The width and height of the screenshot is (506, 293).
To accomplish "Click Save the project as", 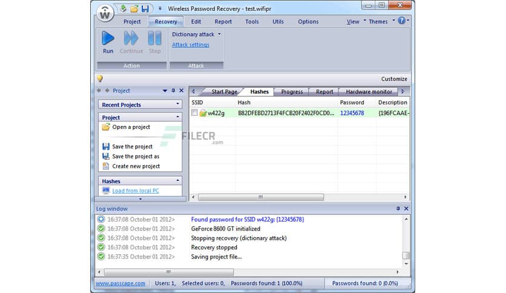I will click(x=136, y=156).
